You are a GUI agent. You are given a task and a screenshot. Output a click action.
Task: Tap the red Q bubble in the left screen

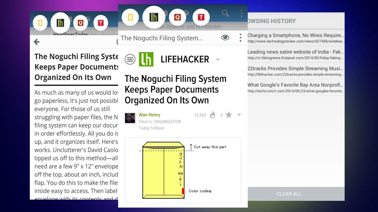click(80, 23)
